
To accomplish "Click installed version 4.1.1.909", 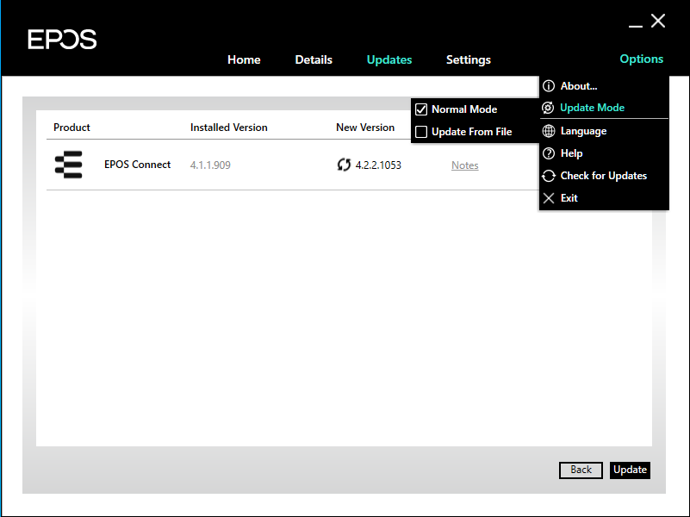I will (x=210, y=165).
